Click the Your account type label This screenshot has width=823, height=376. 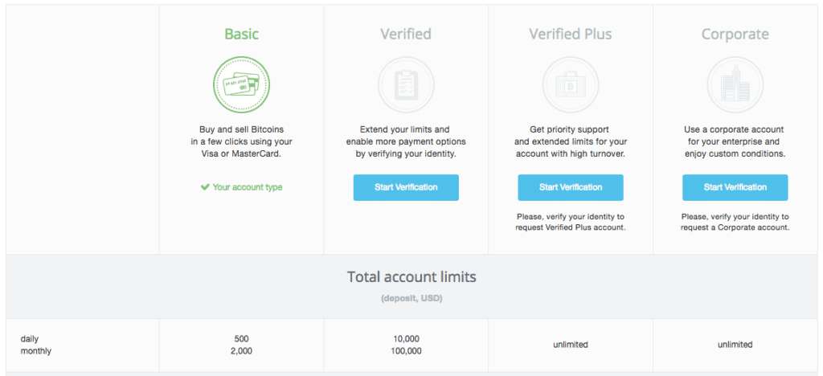248,187
